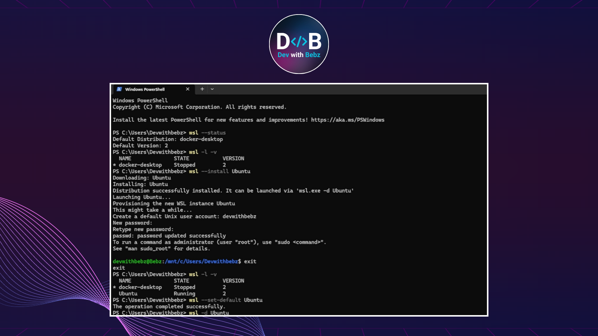Click 'passwd: password updated successfully' line
The image size is (598, 336).
169,236
